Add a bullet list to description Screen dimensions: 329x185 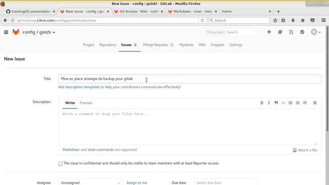click(x=290, y=103)
